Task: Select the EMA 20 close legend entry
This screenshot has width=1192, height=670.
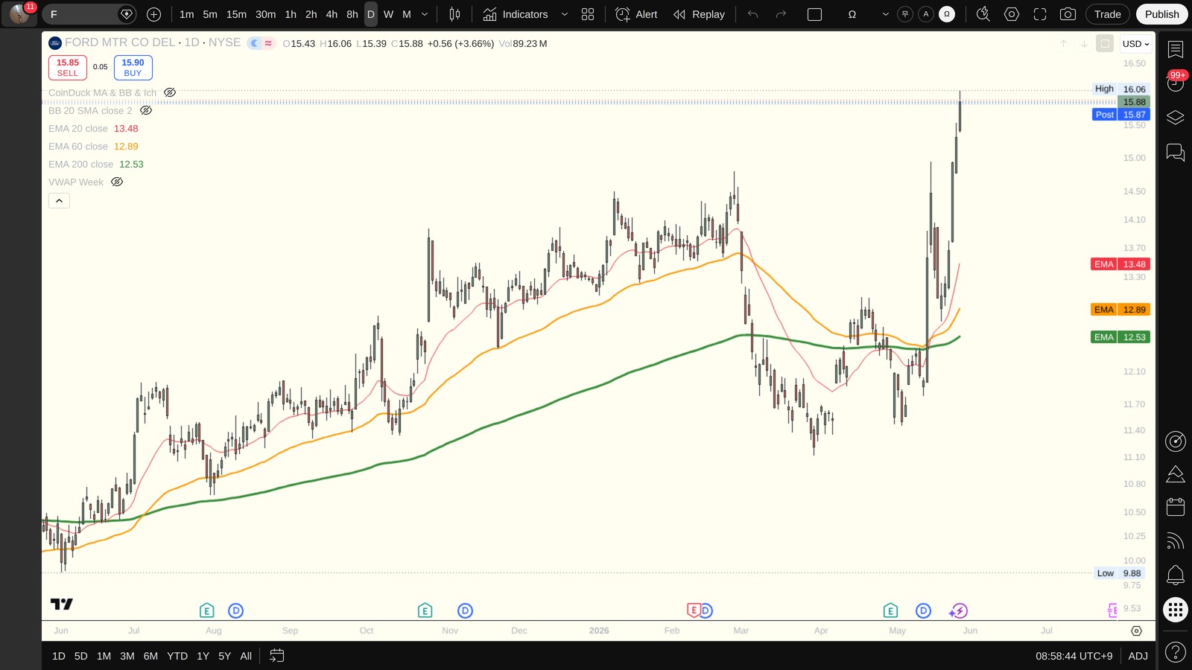Action: tap(78, 129)
